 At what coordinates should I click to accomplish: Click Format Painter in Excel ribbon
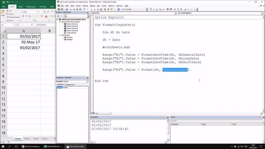[13, 17]
